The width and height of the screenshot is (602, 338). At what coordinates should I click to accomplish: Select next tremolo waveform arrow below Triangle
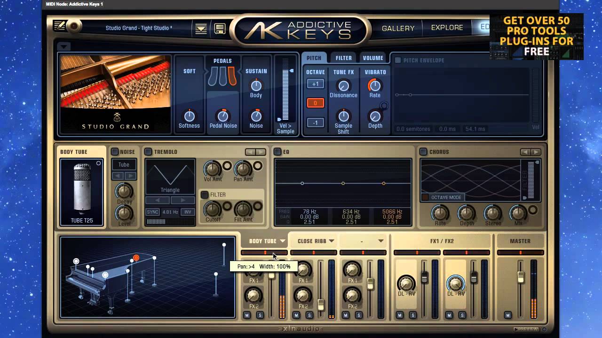182,200
